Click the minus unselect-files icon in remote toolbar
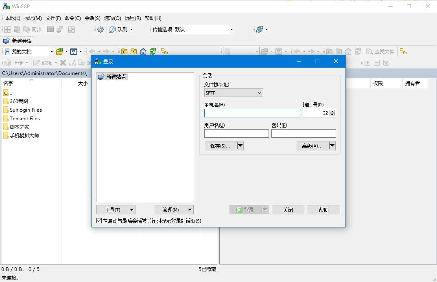This screenshot has width=437, height=282. 377,63
